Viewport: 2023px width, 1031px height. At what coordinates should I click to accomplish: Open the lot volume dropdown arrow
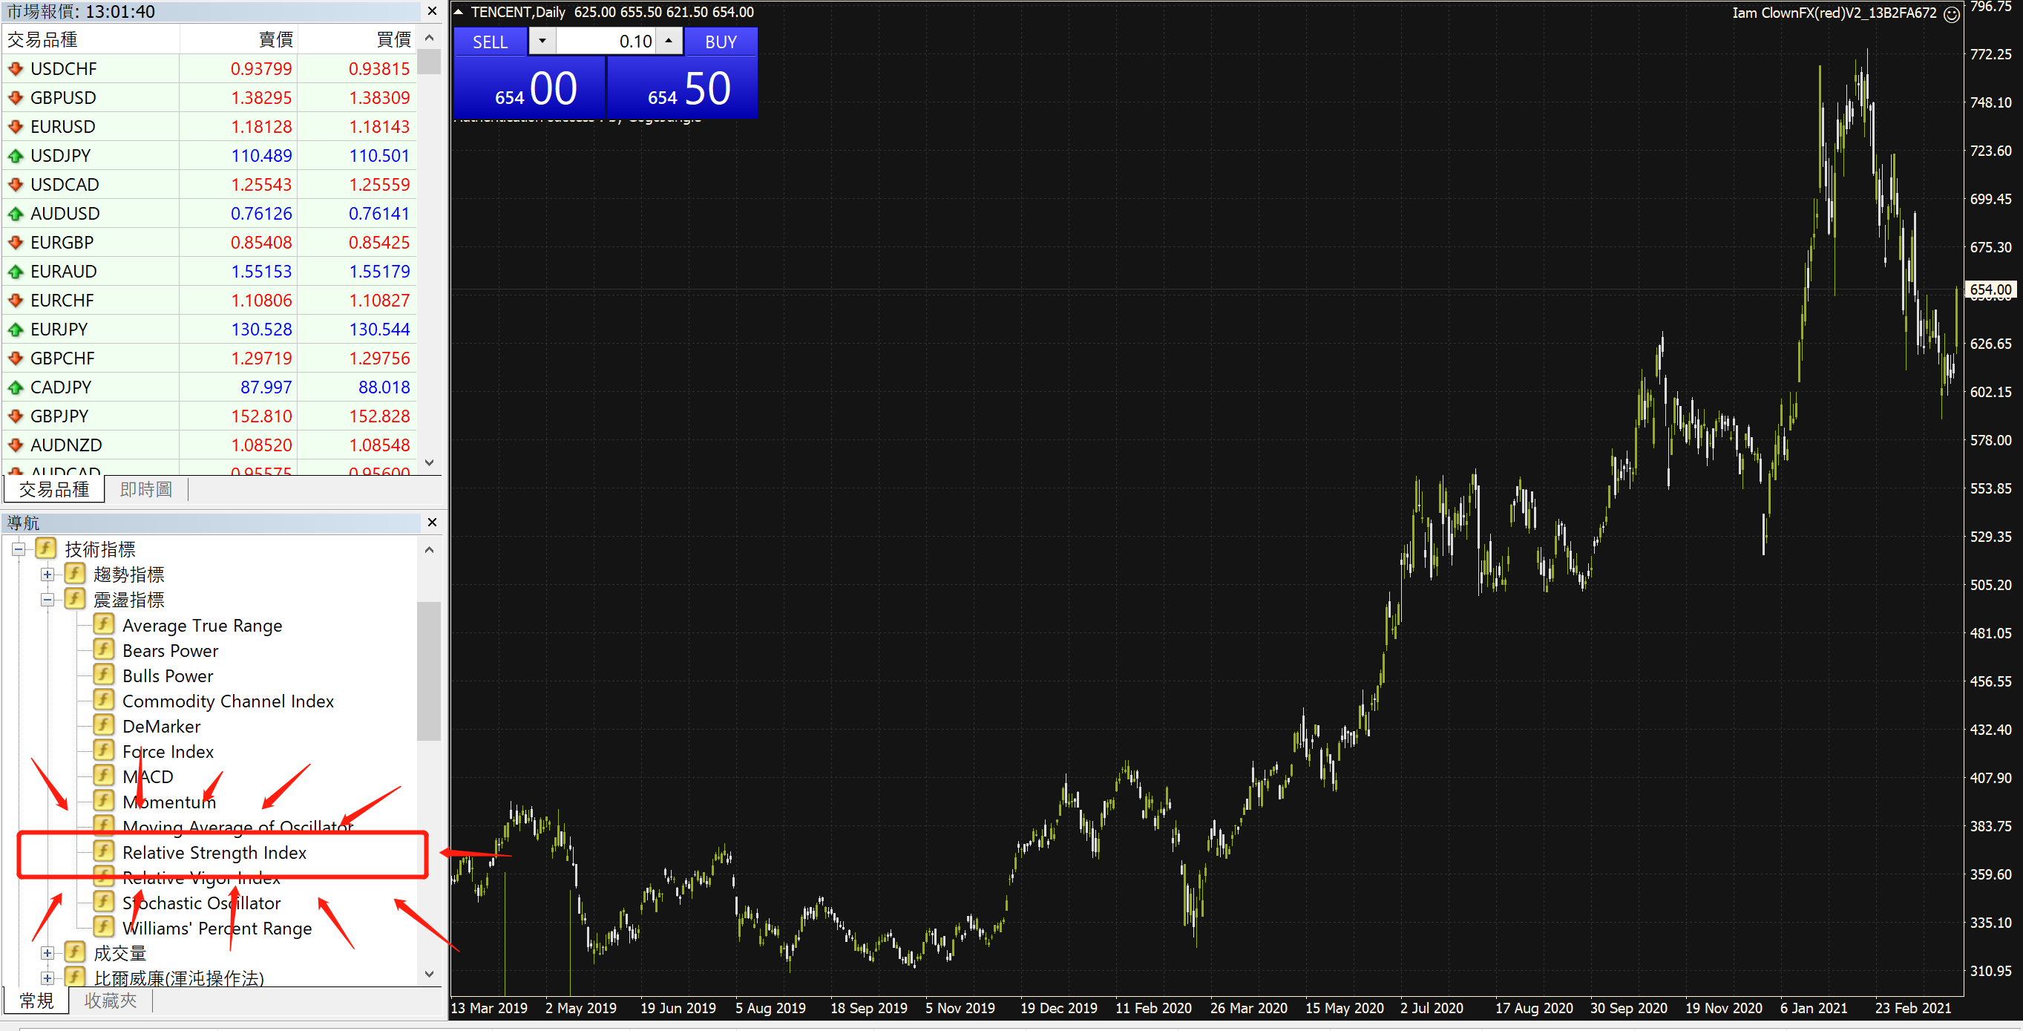click(x=542, y=41)
